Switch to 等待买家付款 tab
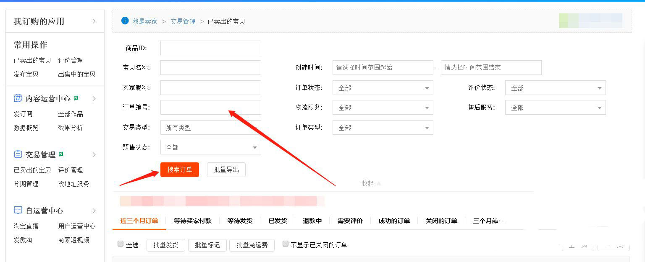The image size is (645, 262). coord(193,221)
